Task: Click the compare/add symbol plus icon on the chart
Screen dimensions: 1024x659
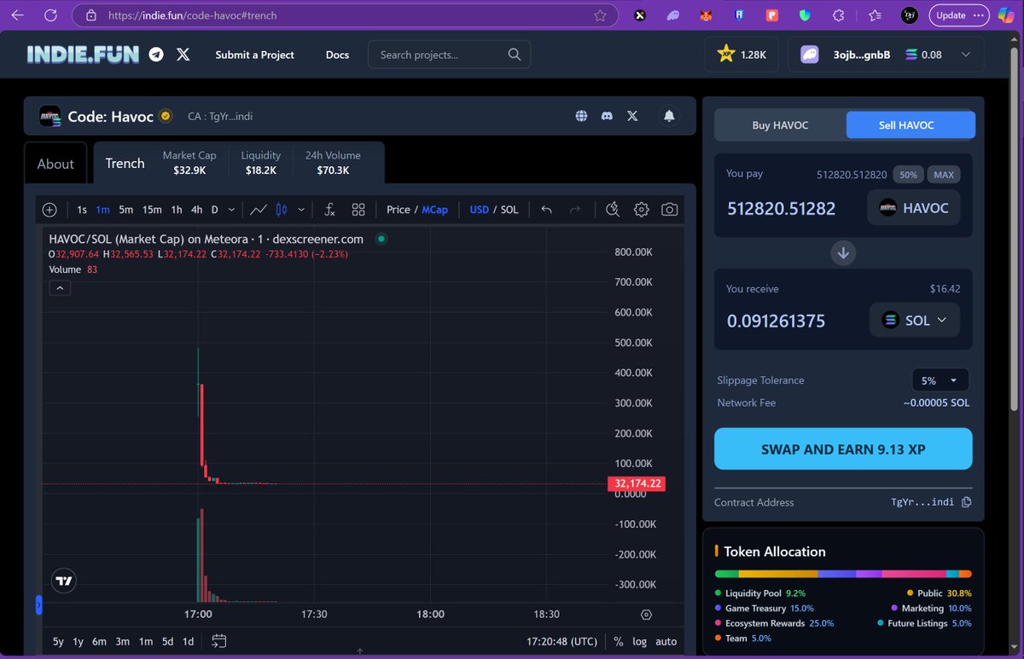Action: 49,210
